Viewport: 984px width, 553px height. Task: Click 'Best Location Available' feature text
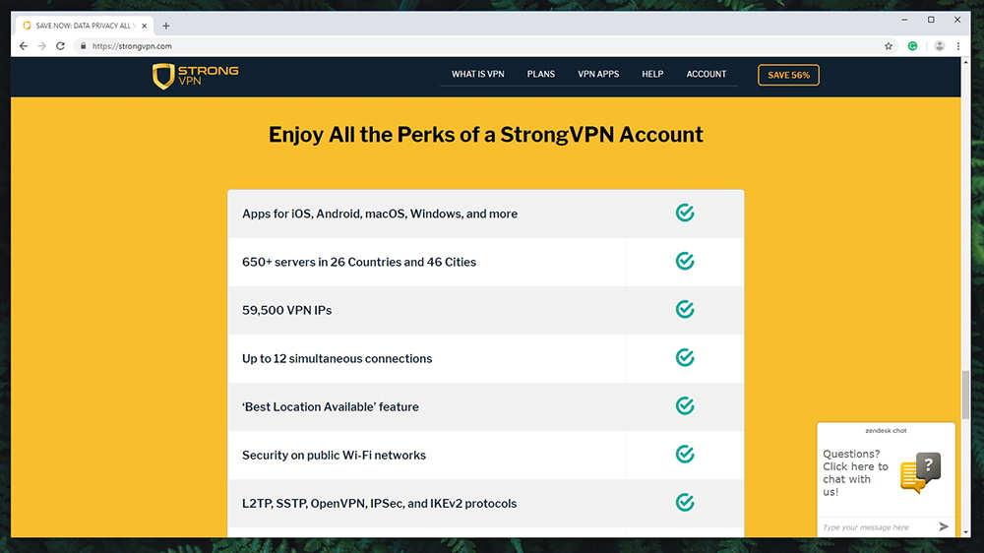pos(330,406)
